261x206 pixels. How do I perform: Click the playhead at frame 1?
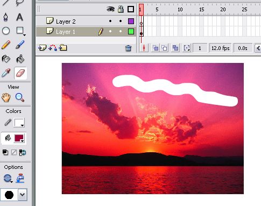point(141,10)
